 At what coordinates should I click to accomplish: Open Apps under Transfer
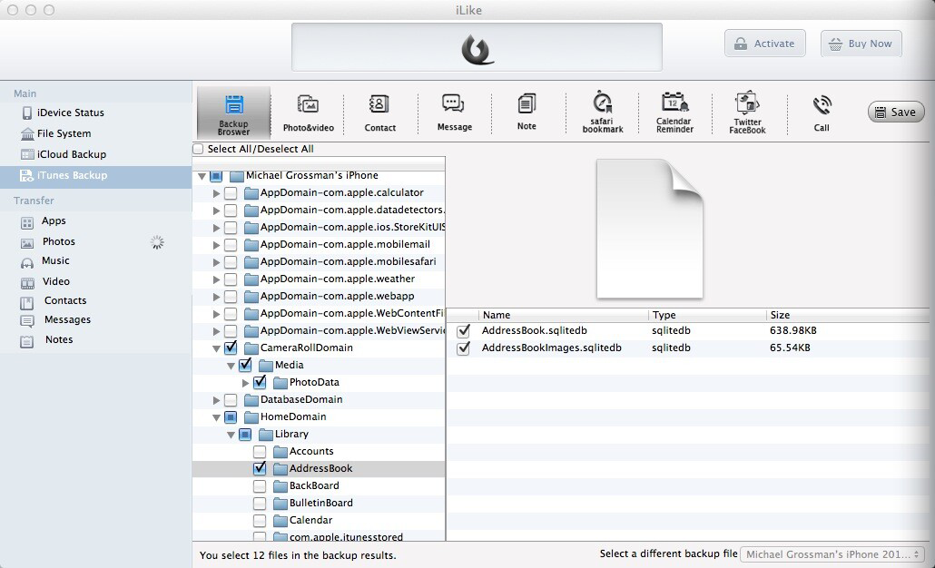coord(54,221)
